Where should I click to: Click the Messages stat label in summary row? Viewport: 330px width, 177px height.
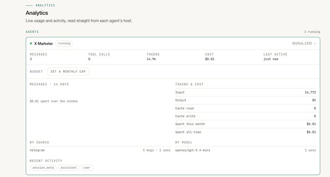point(38,54)
